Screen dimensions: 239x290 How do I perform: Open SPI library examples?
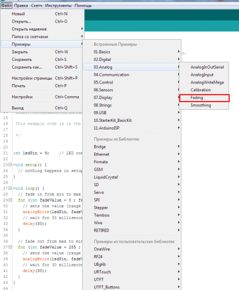[x=132, y=200]
